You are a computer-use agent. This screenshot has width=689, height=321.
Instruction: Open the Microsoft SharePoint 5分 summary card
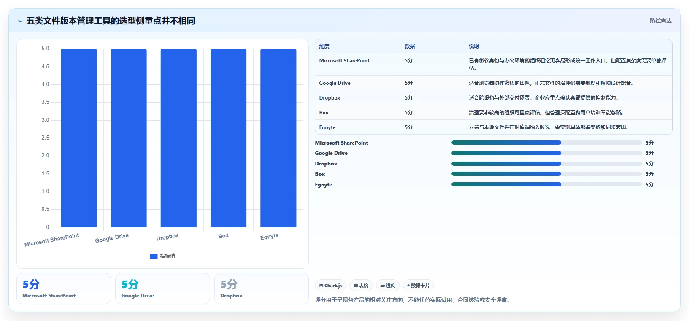pos(64,289)
